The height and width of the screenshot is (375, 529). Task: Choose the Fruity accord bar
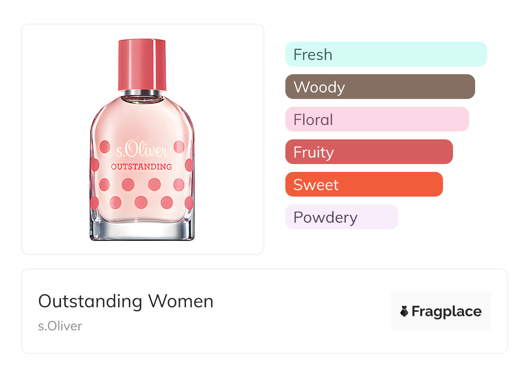point(369,152)
